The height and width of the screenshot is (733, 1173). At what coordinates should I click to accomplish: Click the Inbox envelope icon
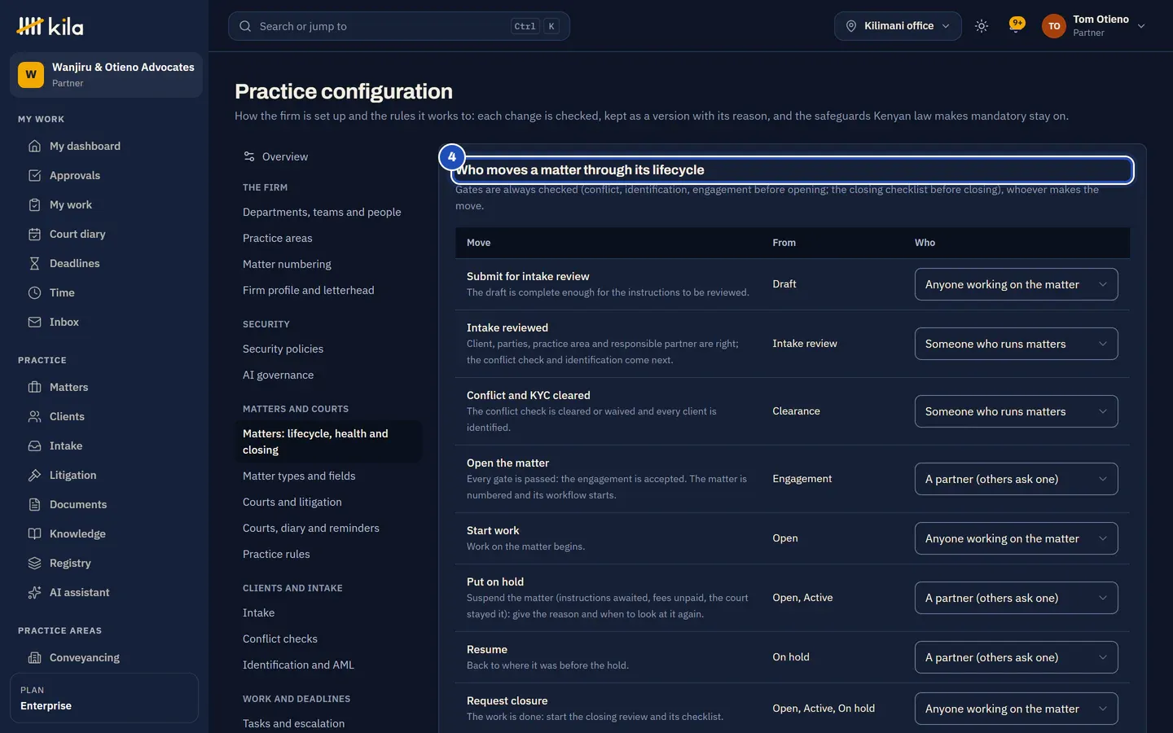[x=34, y=322]
